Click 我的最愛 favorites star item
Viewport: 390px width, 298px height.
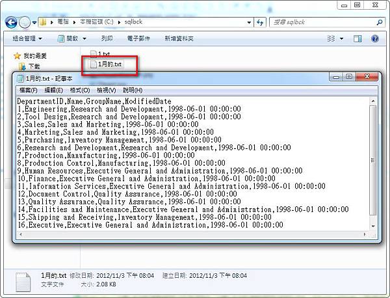(30, 56)
